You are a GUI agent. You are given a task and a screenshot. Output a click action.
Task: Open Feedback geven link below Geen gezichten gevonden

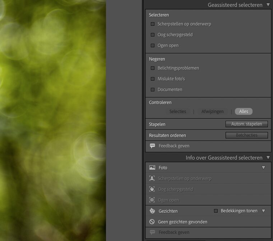174,232
